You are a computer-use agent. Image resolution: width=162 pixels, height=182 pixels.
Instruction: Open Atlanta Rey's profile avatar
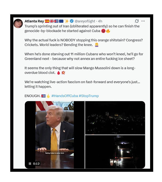tap(18, 24)
